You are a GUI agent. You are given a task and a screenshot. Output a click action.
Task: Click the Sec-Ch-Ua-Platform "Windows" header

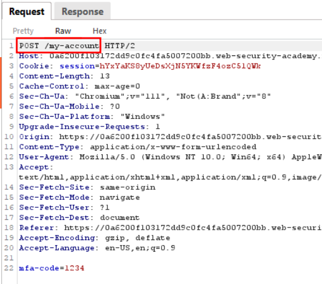coord(92,117)
